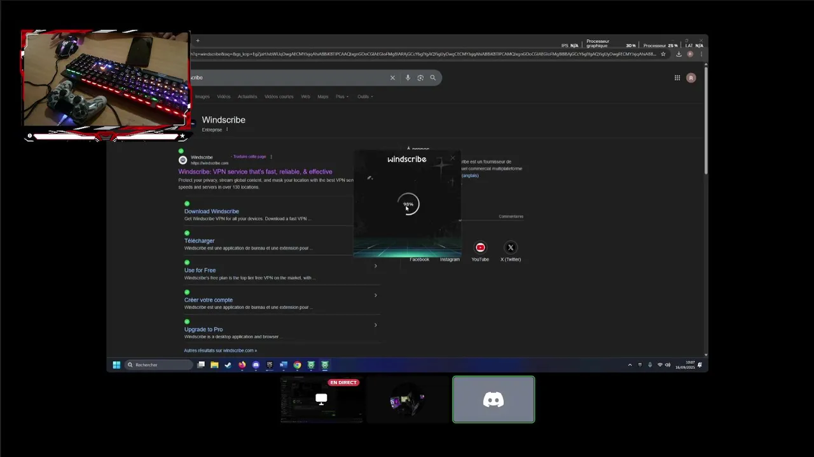Open the Upgrade to Pro sitelink
Screen dimensions: 814x457
click(203, 329)
